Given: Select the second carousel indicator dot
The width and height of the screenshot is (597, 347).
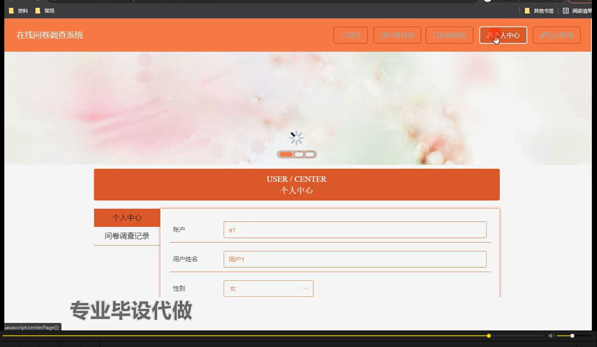Looking at the screenshot, I should [x=298, y=155].
